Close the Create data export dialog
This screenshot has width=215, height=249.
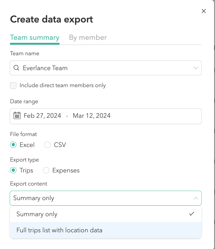204,11
